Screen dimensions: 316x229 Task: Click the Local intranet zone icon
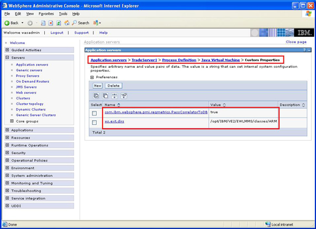coord(268,224)
